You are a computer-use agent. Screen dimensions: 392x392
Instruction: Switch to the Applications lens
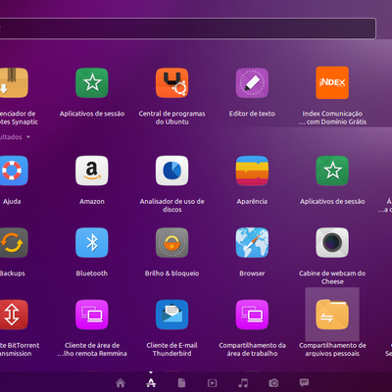(151, 382)
